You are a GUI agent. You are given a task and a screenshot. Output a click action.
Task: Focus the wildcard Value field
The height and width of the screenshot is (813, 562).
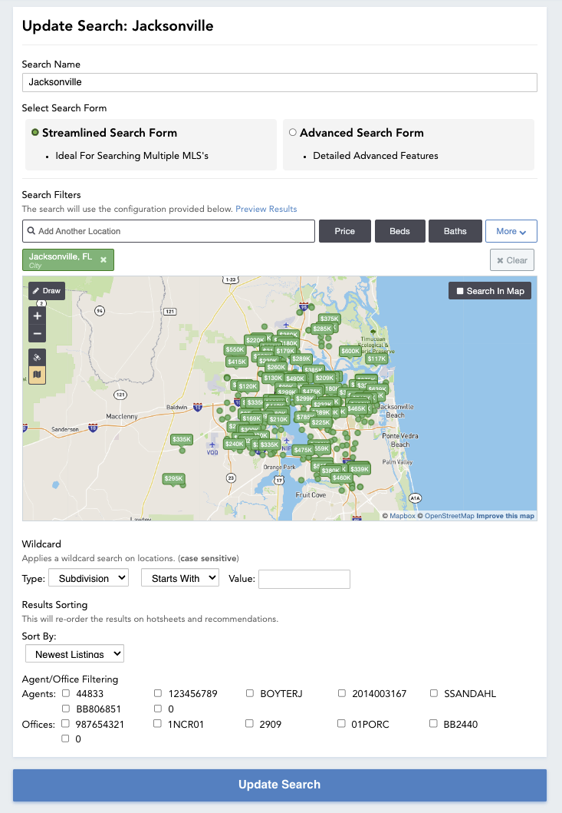pyautogui.click(x=304, y=579)
